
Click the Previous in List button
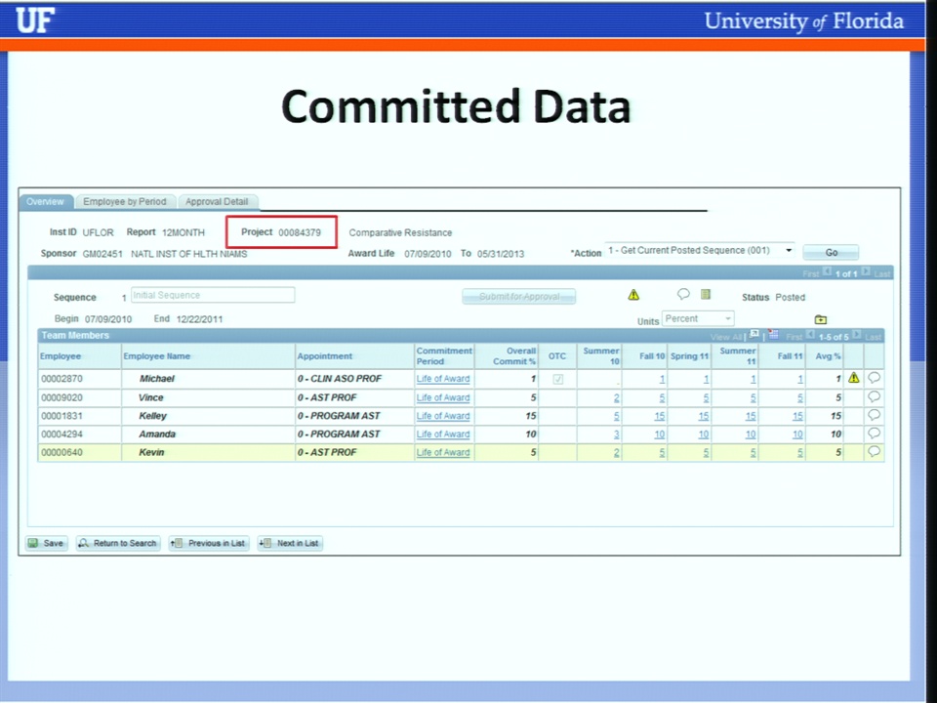click(x=209, y=543)
